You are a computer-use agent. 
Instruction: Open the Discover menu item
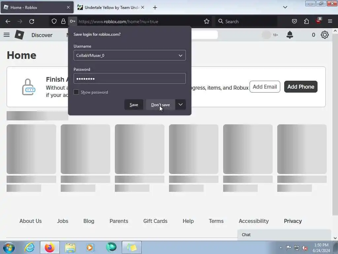[x=42, y=35]
